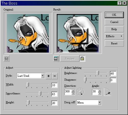Screen dimensions: 128x115
Task: Click the OK button
Action: (114, 15)
